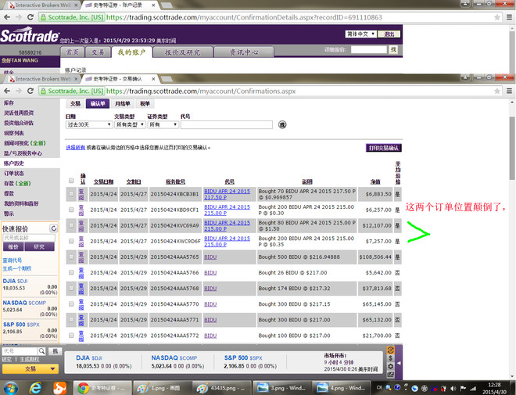
Task: Open the Windows Start menu
Action: pos(11,388)
